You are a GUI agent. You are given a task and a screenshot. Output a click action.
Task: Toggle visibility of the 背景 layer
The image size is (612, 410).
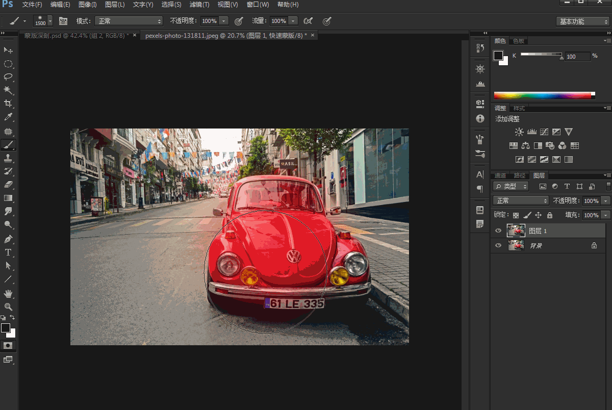(498, 245)
